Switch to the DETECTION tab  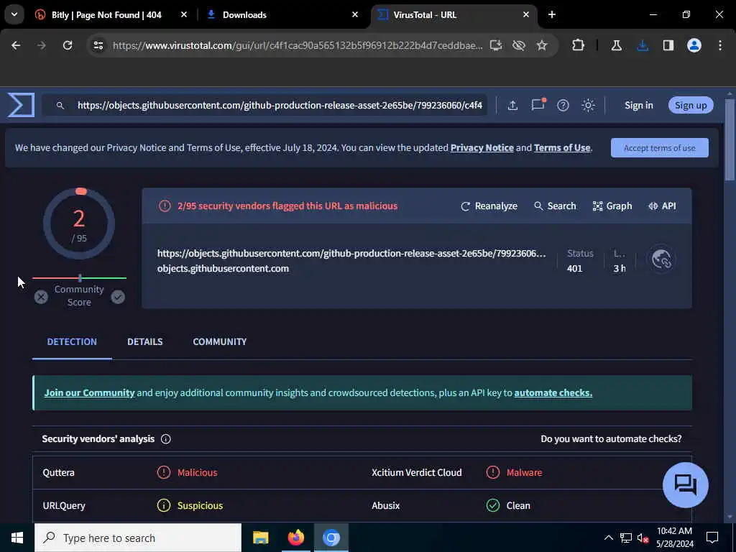pos(72,341)
